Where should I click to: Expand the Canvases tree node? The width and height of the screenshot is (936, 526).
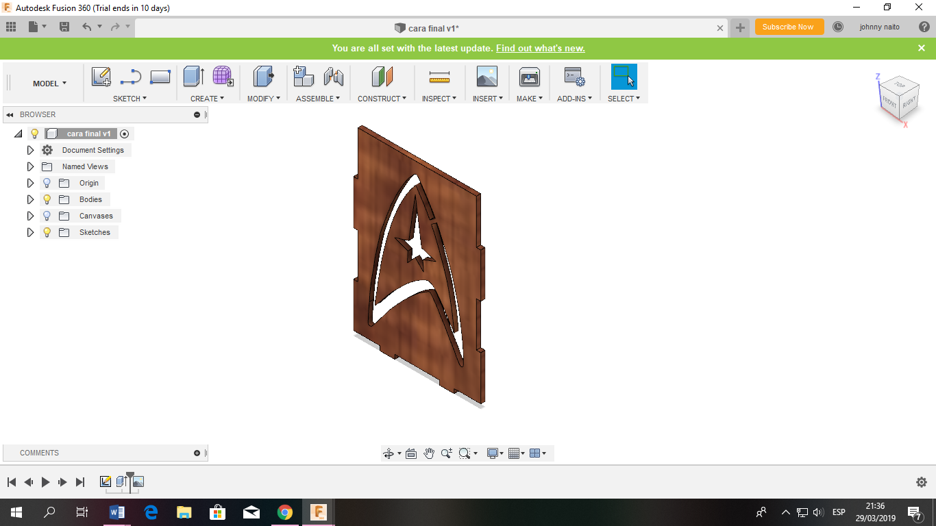click(30, 216)
